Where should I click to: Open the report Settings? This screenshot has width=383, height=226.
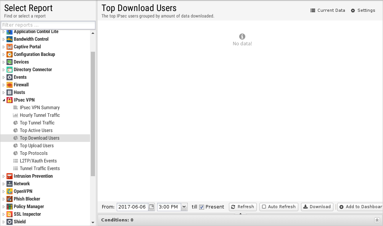click(x=363, y=10)
